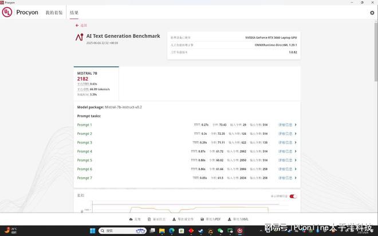
Task: Open Task View from the taskbar
Action: [152, 231]
